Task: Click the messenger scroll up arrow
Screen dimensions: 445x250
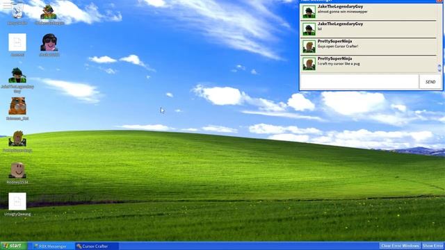Action: pyautogui.click(x=439, y=66)
